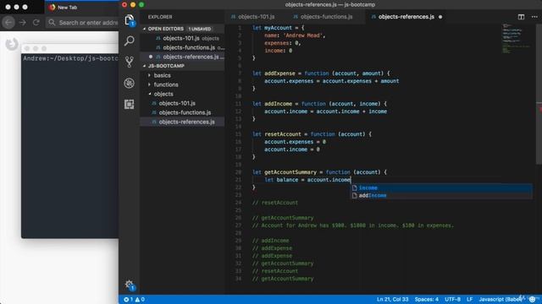Click the Split Editor icon
The image size is (542, 304).
[x=521, y=17]
